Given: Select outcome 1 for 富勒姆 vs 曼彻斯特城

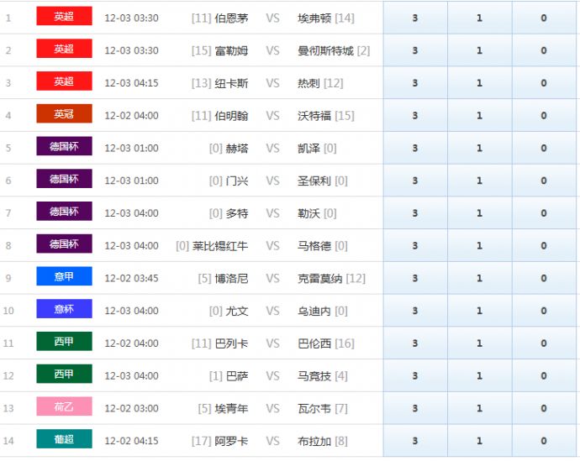Looking at the screenshot, I should coord(479,50).
